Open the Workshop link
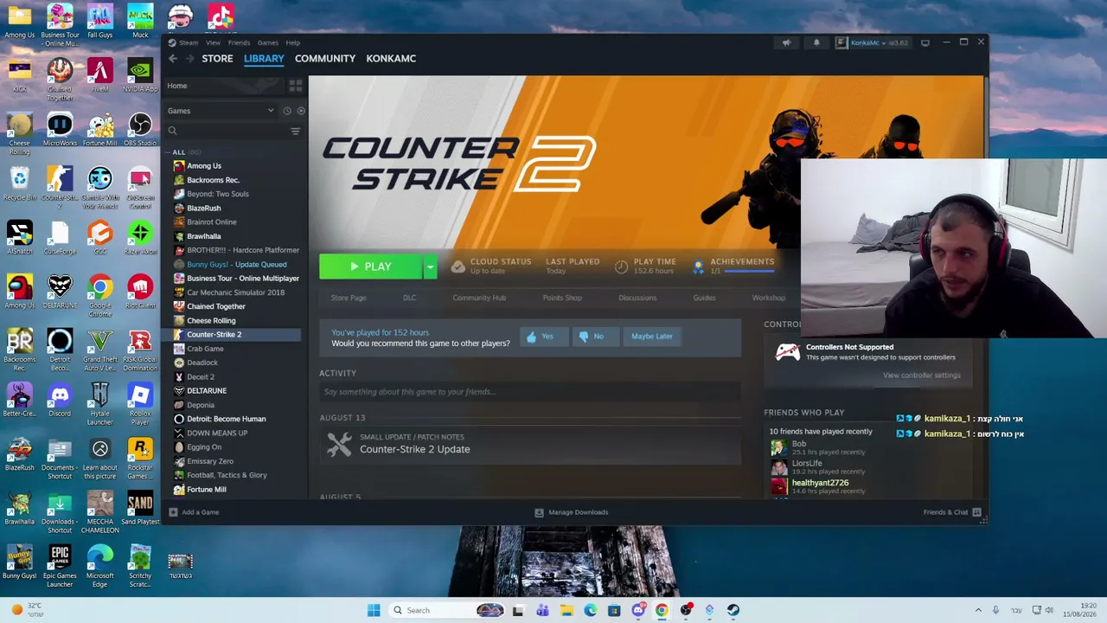The width and height of the screenshot is (1107, 623). tap(769, 298)
